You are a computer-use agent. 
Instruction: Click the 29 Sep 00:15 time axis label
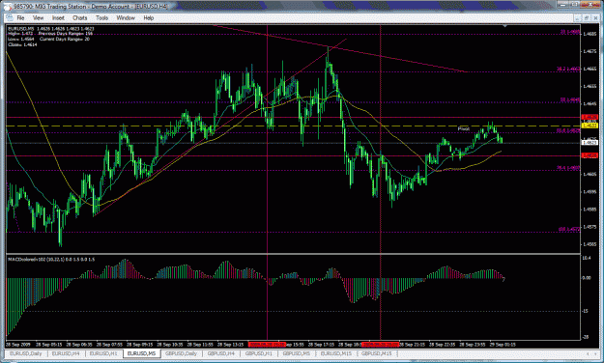pyautogui.click(x=503, y=345)
